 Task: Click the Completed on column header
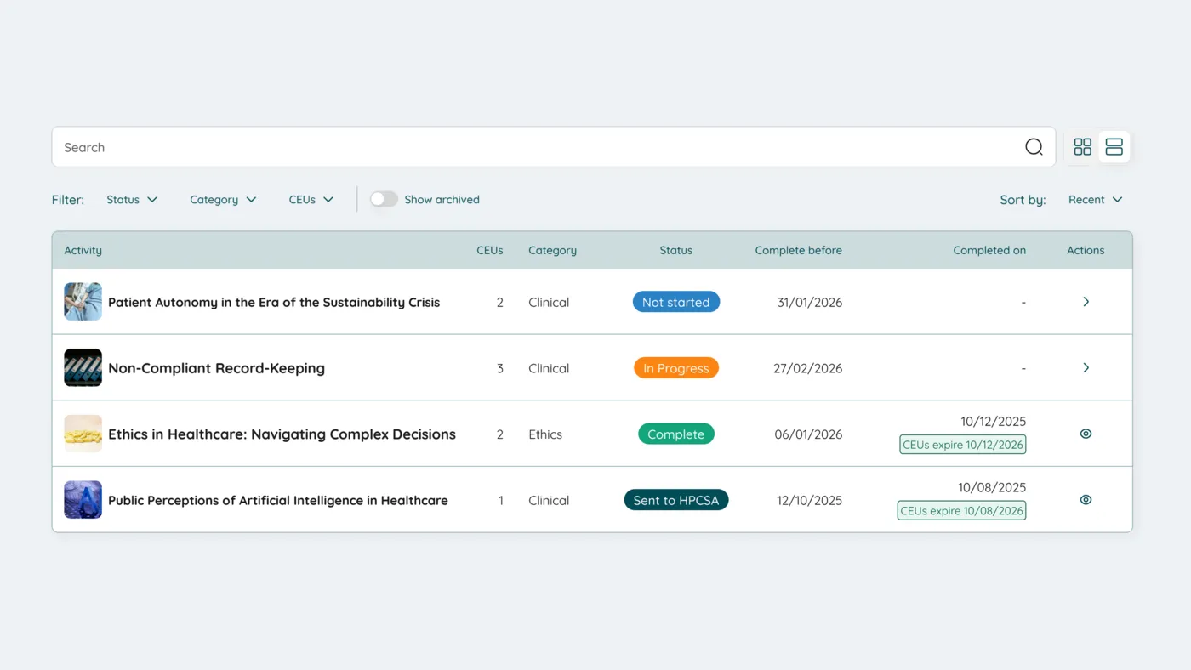(989, 250)
